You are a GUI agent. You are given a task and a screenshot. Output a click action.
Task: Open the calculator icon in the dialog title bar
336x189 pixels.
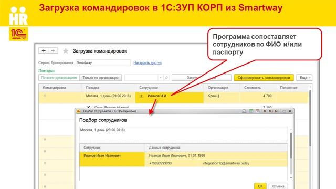click(251, 111)
